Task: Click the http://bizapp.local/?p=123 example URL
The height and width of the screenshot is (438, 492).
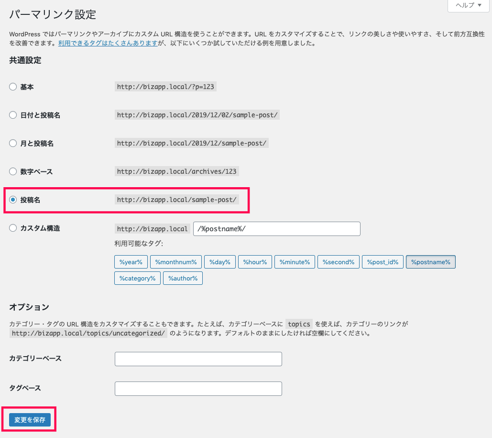Action: (x=165, y=87)
